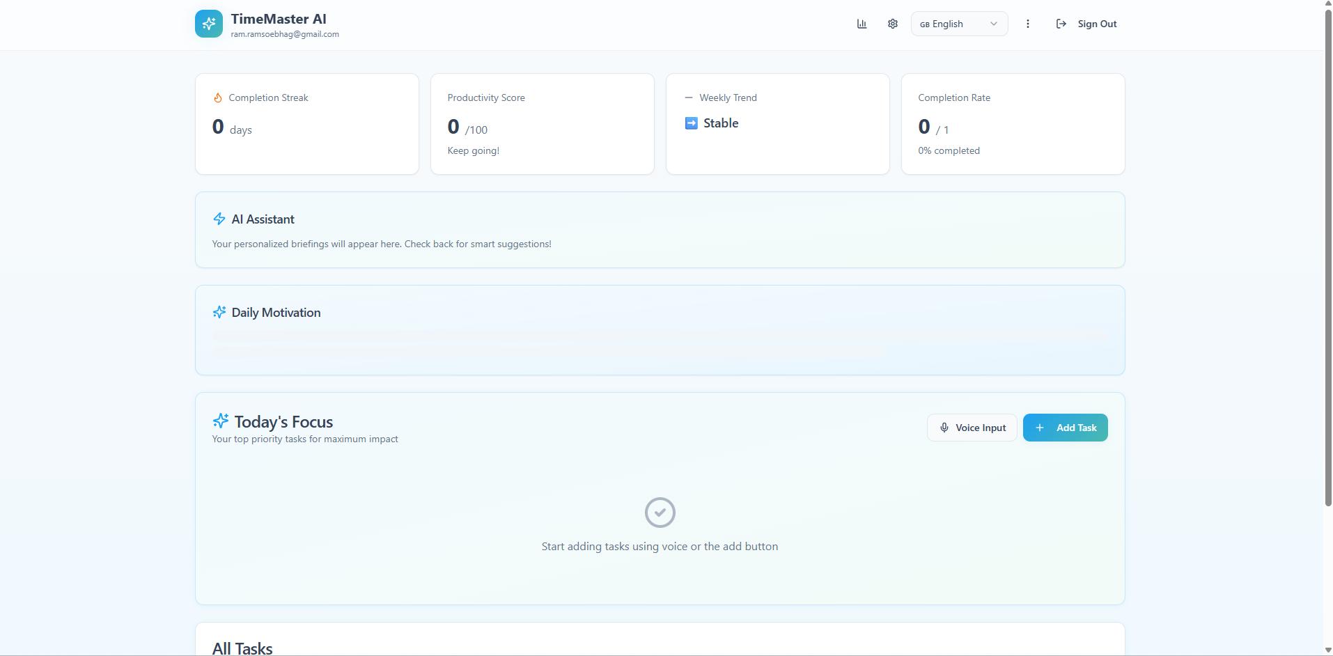
Task: Click the AI Assistant lightning bolt icon
Action: click(219, 219)
